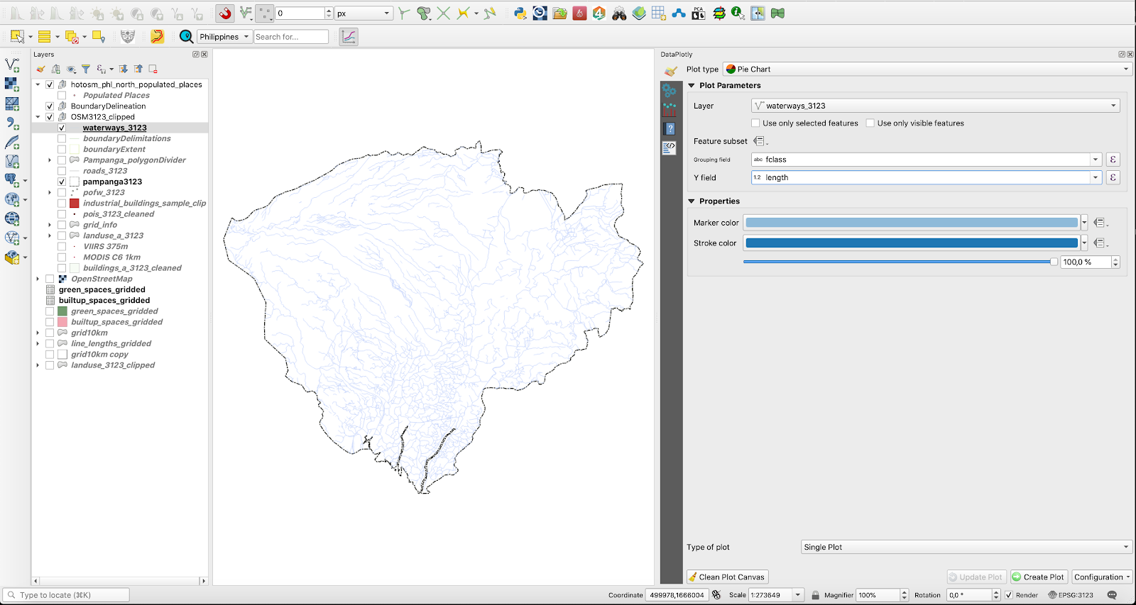Image resolution: width=1136 pixels, height=605 pixels.
Task: Click the DataPlotly chart toolbar icon
Action: 349,37
